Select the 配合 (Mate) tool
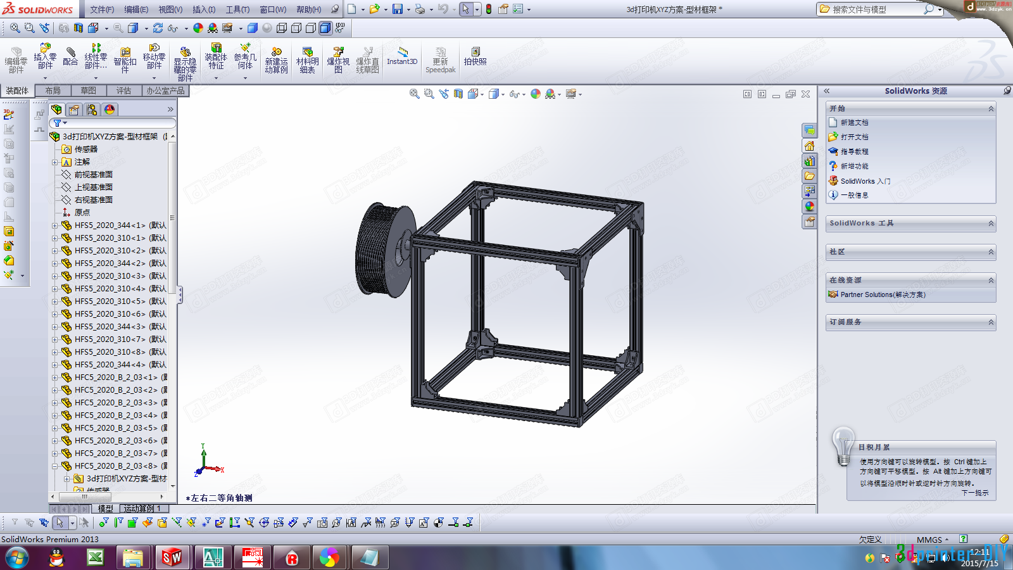Viewport: 1013px width, 570px height. point(70,57)
